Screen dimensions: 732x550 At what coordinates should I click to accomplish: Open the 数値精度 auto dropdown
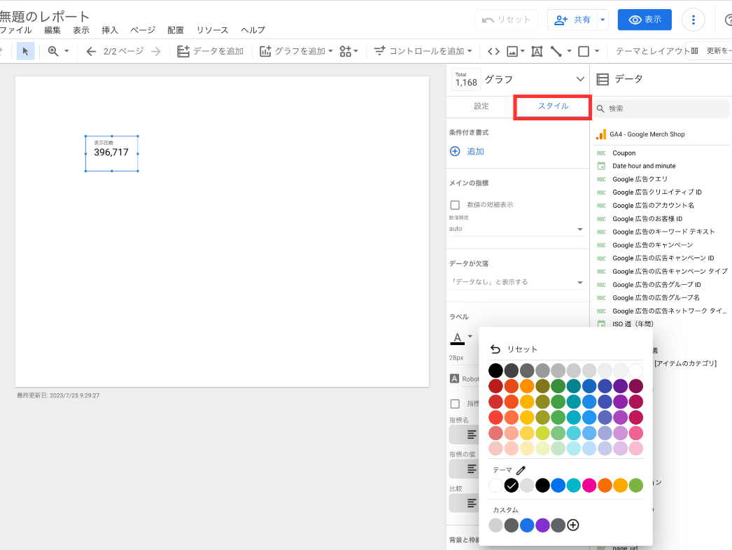(x=516, y=229)
